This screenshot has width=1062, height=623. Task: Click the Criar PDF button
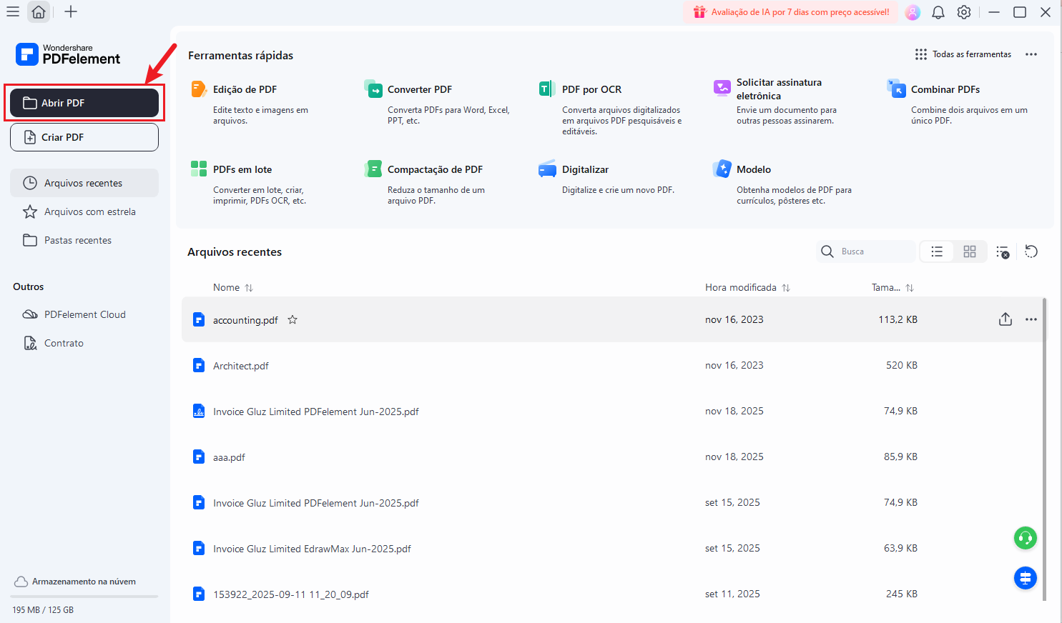coord(84,137)
